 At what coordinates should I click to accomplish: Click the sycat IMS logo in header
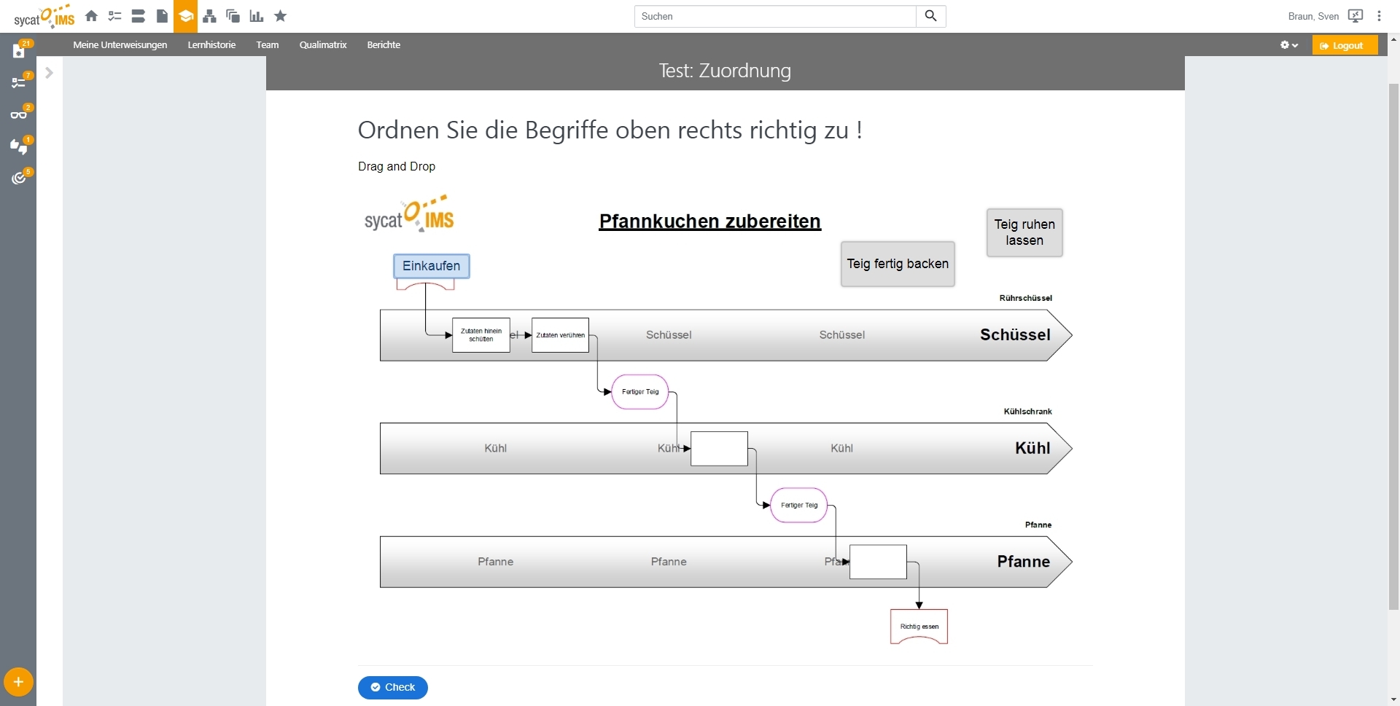(x=44, y=16)
